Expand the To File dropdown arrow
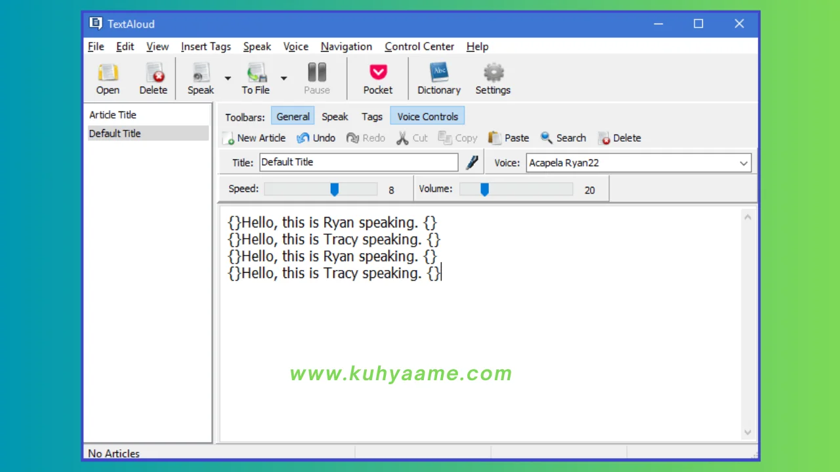Image resolution: width=840 pixels, height=472 pixels. 283,79
